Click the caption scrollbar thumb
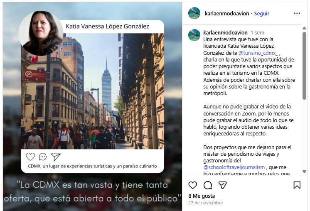 pos(304,66)
